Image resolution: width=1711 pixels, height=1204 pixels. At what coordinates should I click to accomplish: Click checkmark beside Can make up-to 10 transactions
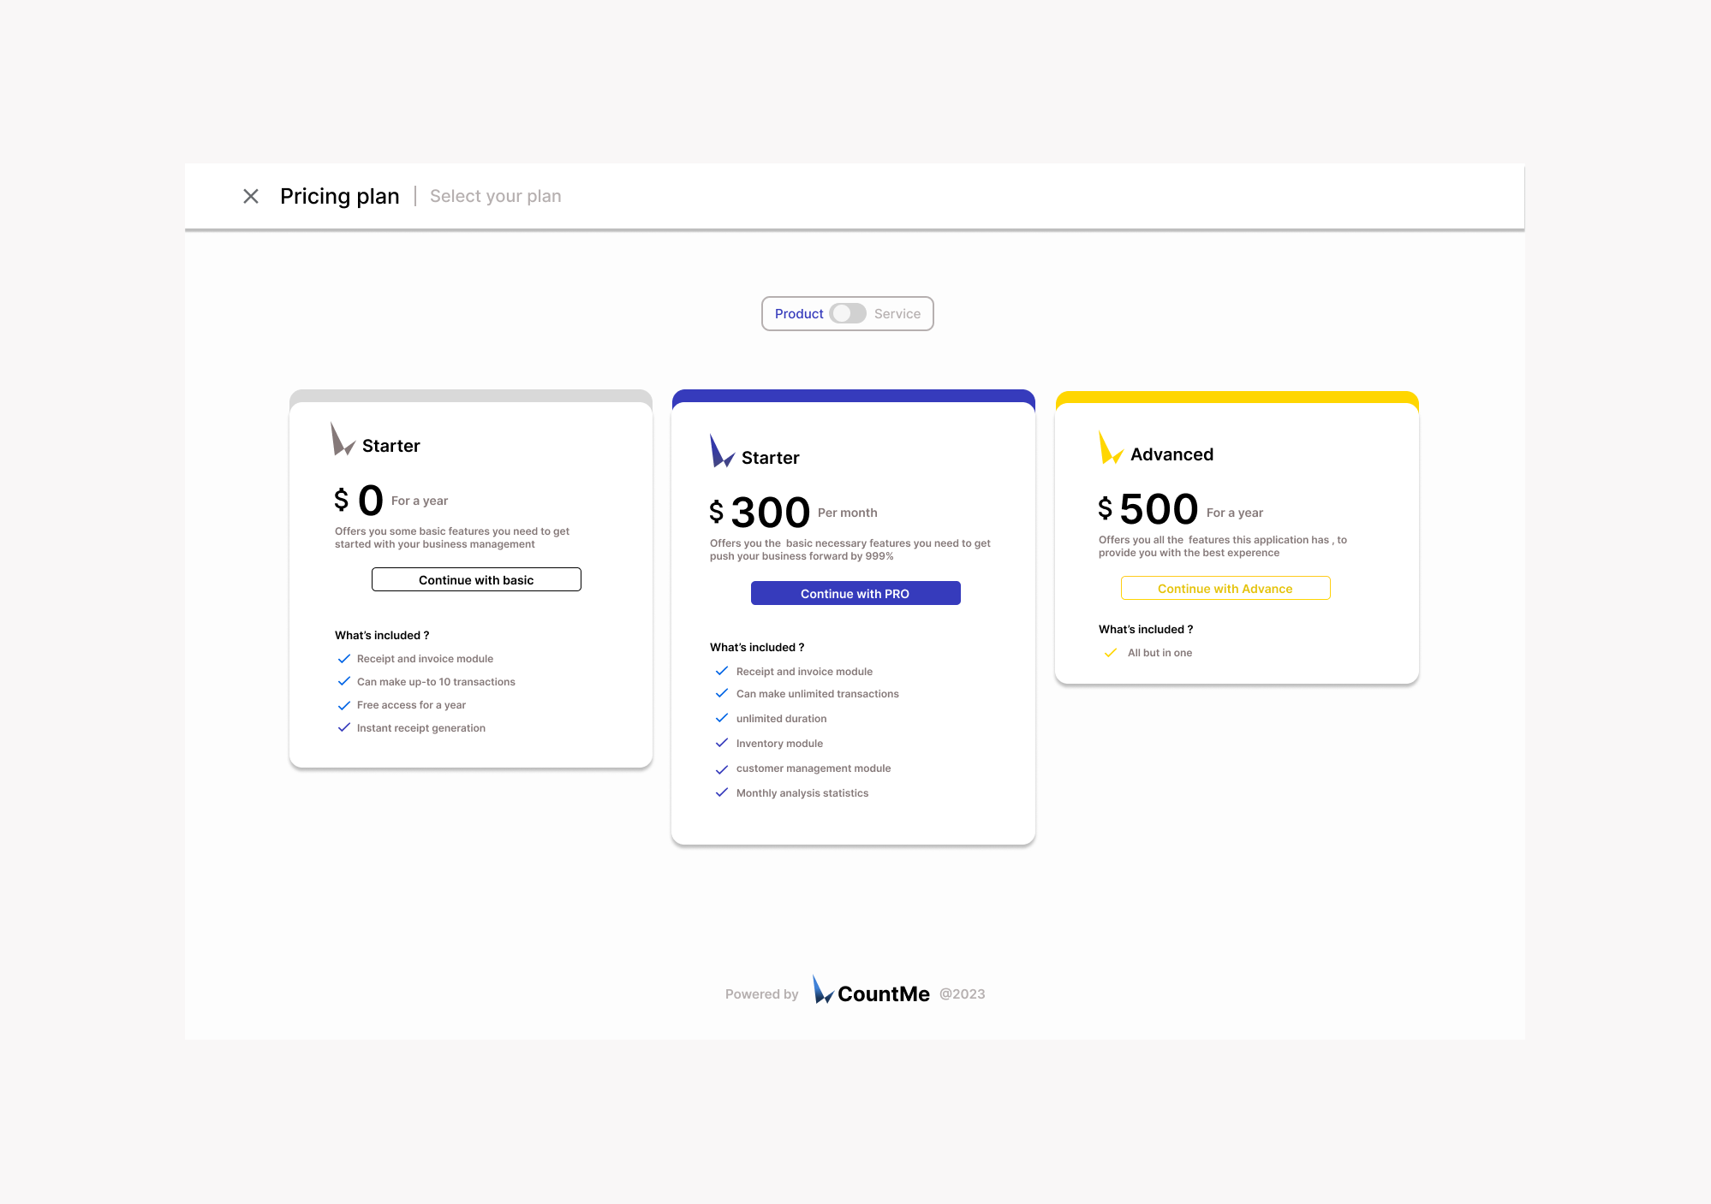pyautogui.click(x=344, y=682)
